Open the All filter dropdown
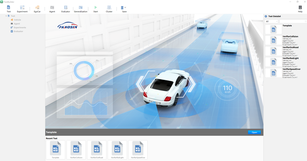 tap(271, 21)
